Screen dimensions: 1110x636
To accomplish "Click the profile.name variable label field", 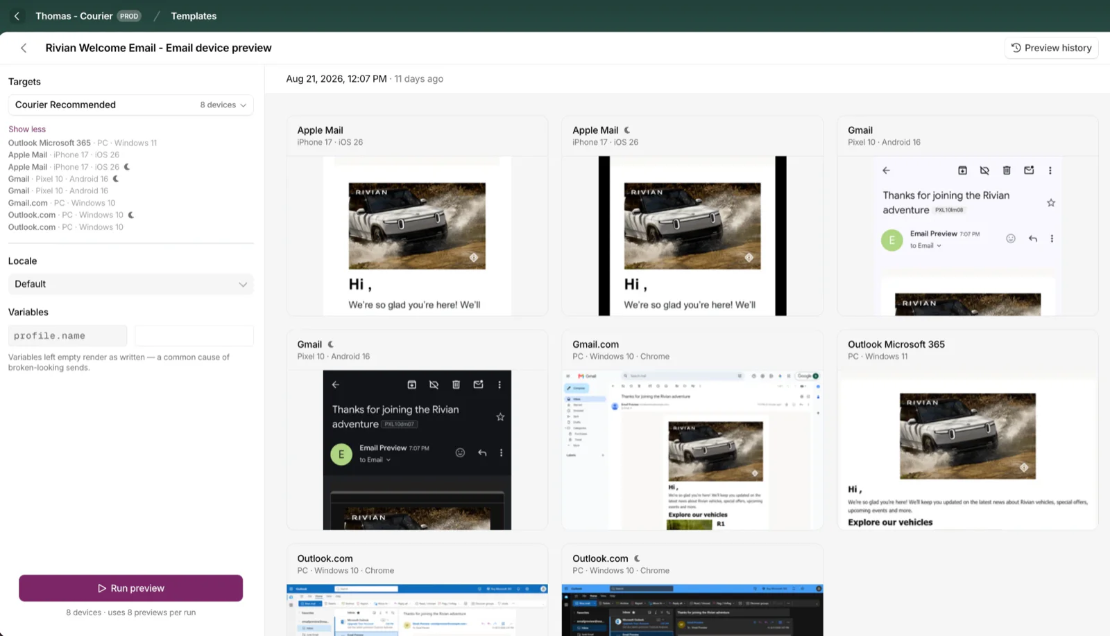I will coord(67,336).
